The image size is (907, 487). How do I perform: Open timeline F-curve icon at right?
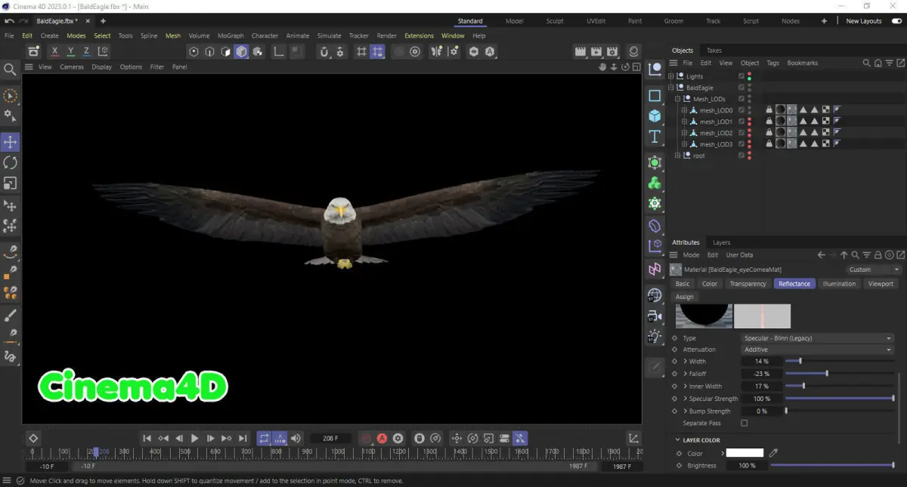pos(633,438)
